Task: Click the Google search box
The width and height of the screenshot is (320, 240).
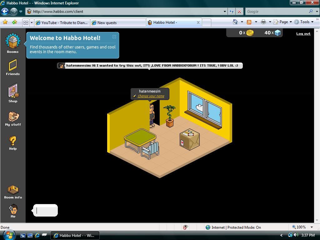Action: [276, 12]
